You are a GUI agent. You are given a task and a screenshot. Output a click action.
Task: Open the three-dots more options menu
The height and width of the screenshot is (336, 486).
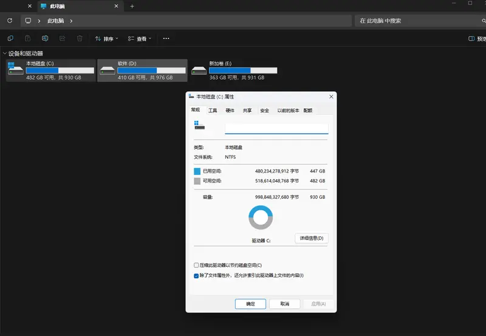(x=166, y=38)
